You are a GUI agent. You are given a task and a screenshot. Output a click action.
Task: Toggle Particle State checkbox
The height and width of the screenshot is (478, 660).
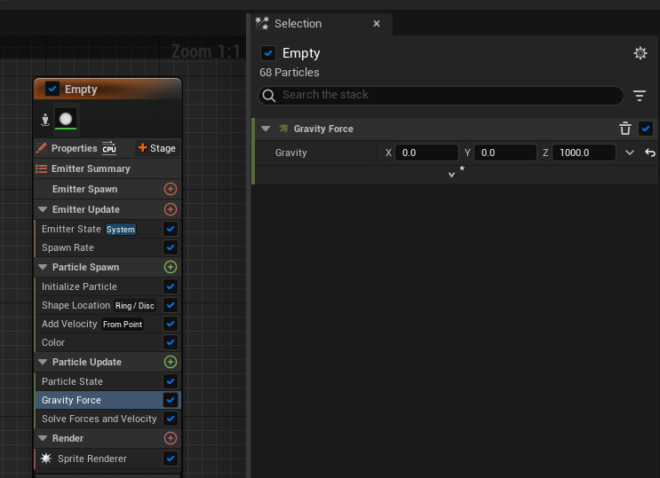[x=171, y=381]
